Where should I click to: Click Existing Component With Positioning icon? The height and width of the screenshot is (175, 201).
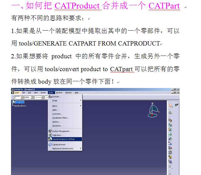click(170, 139)
